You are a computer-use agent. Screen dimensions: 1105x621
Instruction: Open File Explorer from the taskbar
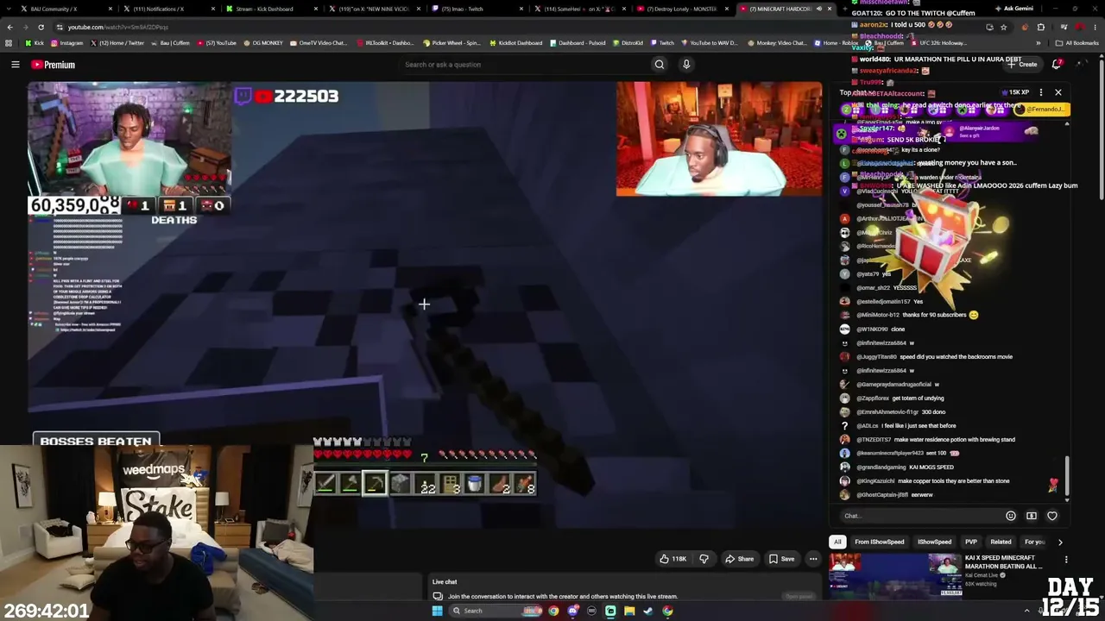click(629, 611)
